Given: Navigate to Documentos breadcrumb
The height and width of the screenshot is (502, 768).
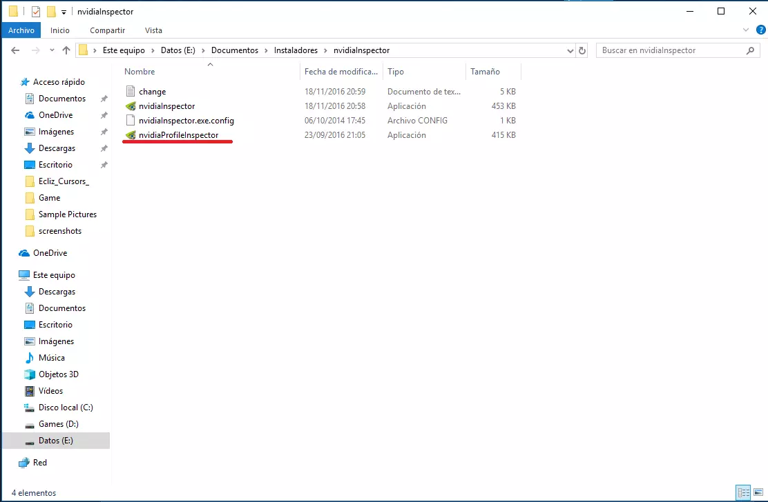Looking at the screenshot, I should [235, 50].
